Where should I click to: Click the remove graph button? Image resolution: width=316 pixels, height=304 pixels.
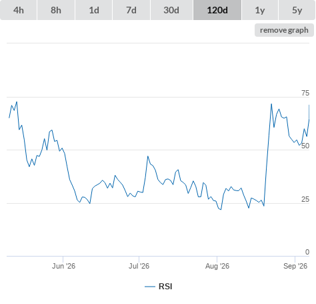284,30
